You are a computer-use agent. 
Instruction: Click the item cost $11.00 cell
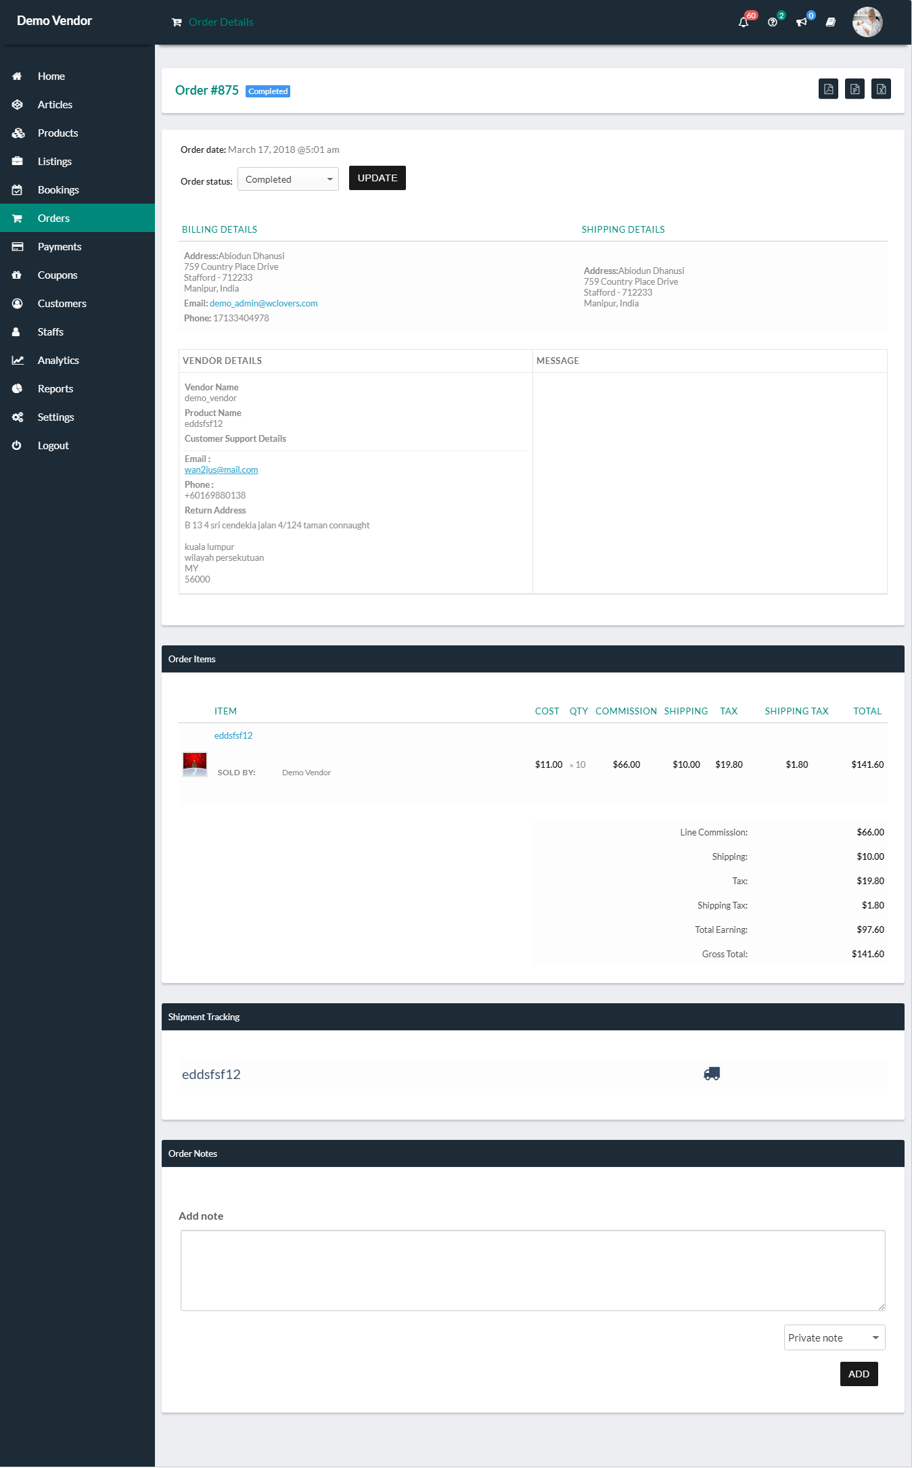coord(549,764)
